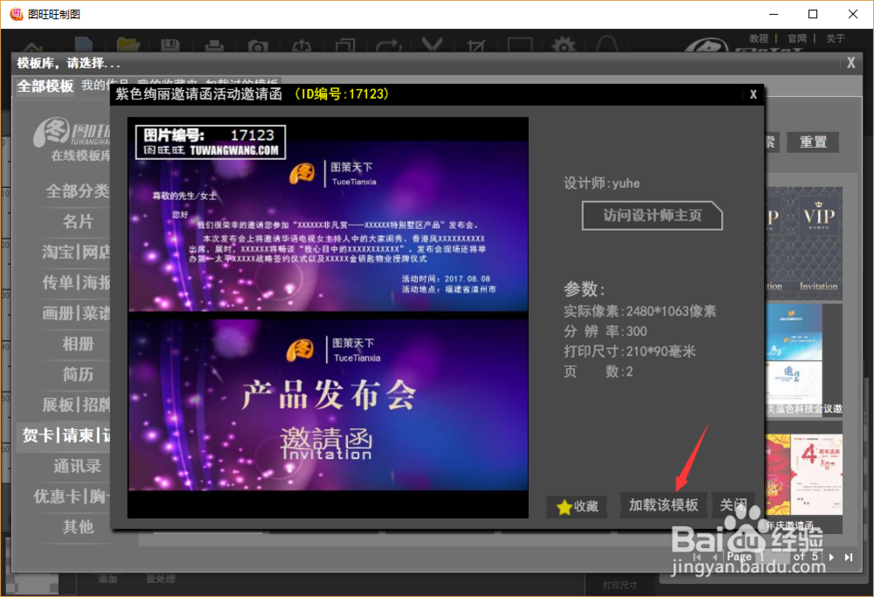Toggle the 收藏 favorite star
874x597 pixels.
point(576,506)
